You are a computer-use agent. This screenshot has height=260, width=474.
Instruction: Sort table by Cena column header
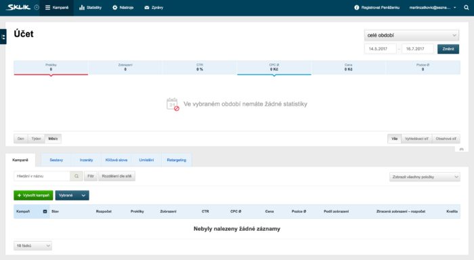pos(270,211)
